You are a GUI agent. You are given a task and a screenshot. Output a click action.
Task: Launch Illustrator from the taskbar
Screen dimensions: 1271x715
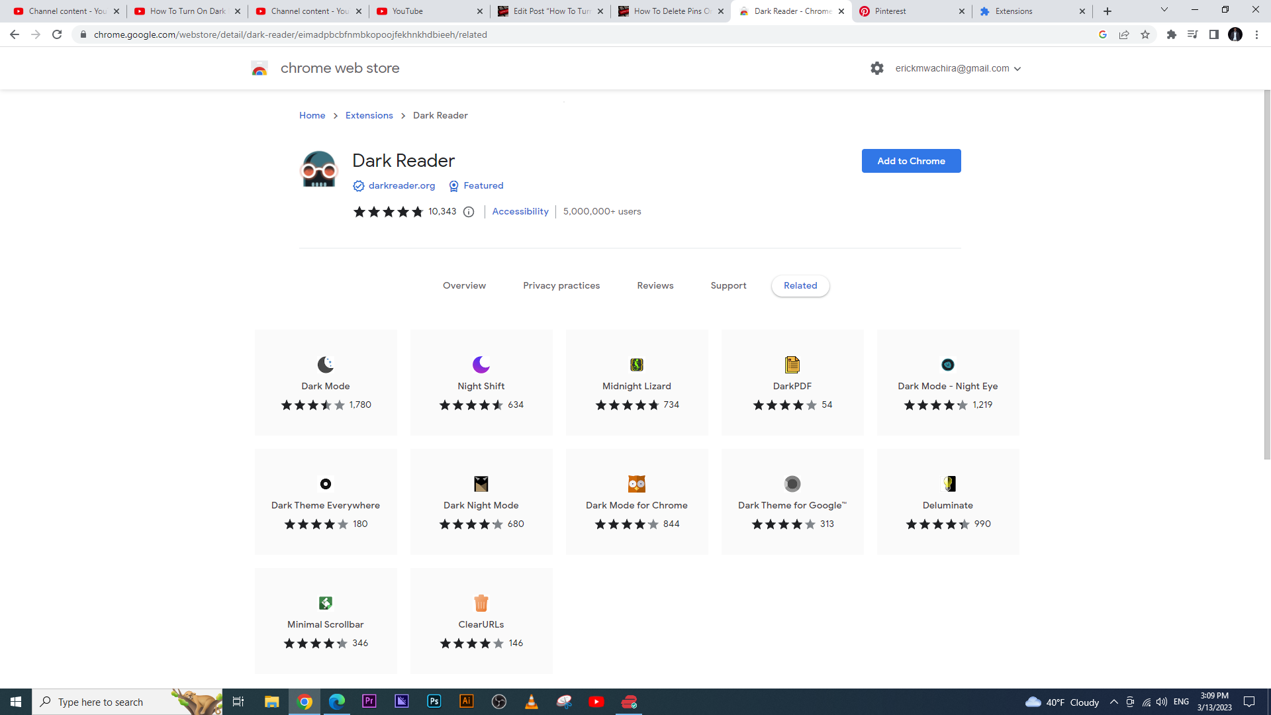coord(467,701)
